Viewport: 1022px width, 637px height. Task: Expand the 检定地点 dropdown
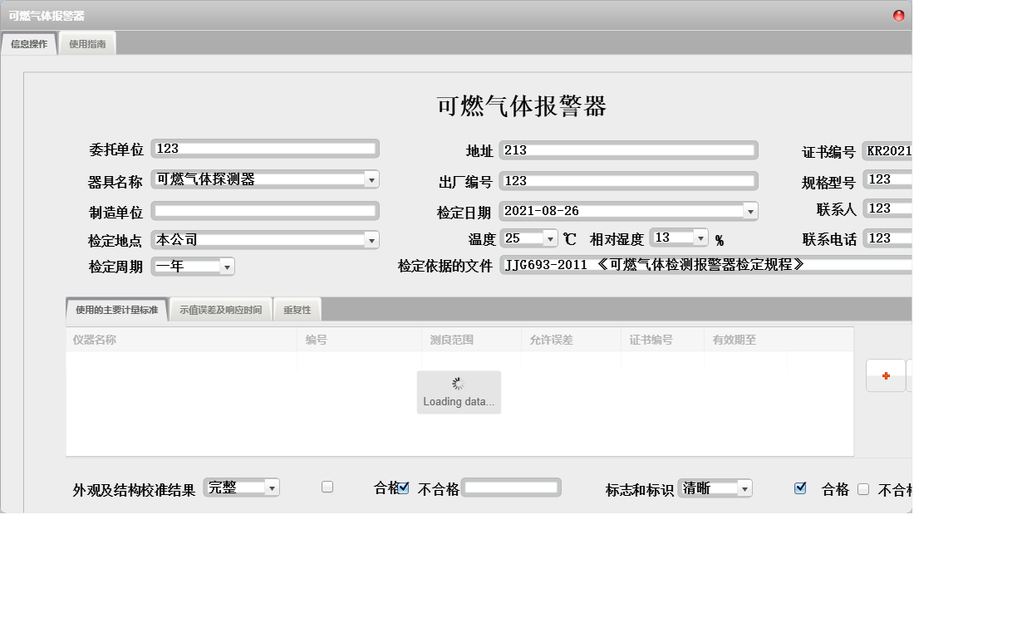(x=371, y=239)
